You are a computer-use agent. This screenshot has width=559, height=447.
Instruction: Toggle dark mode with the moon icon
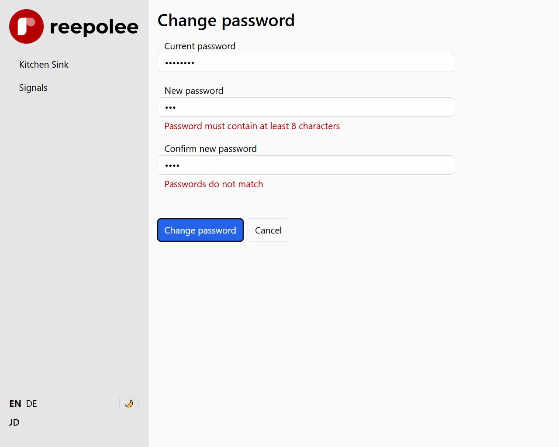(x=129, y=403)
